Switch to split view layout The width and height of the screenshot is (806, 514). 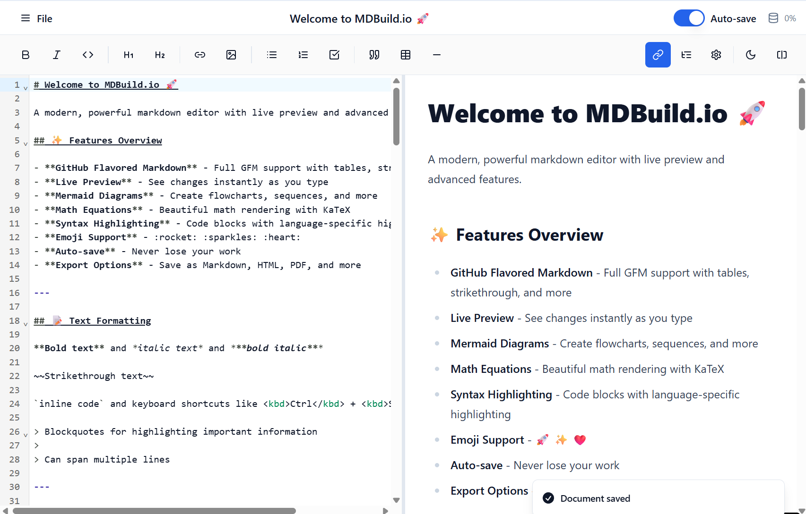click(x=781, y=55)
